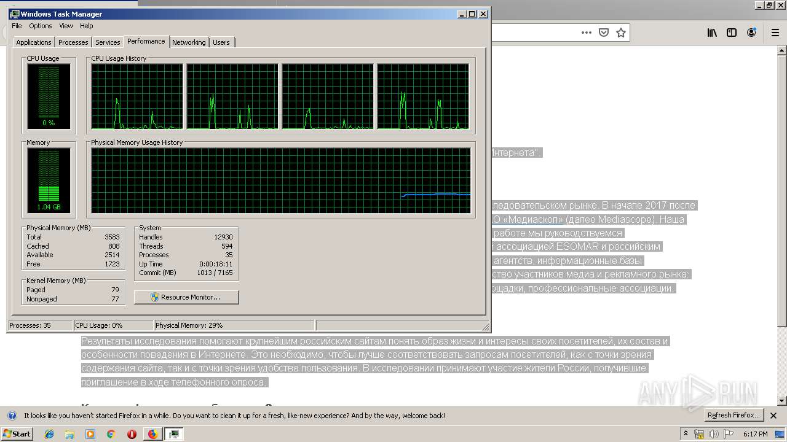Open Firefox page actions three-dot menu
The width and height of the screenshot is (787, 442).
coord(587,33)
